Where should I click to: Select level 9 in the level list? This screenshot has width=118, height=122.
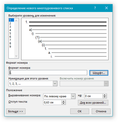(x=10, y=47)
